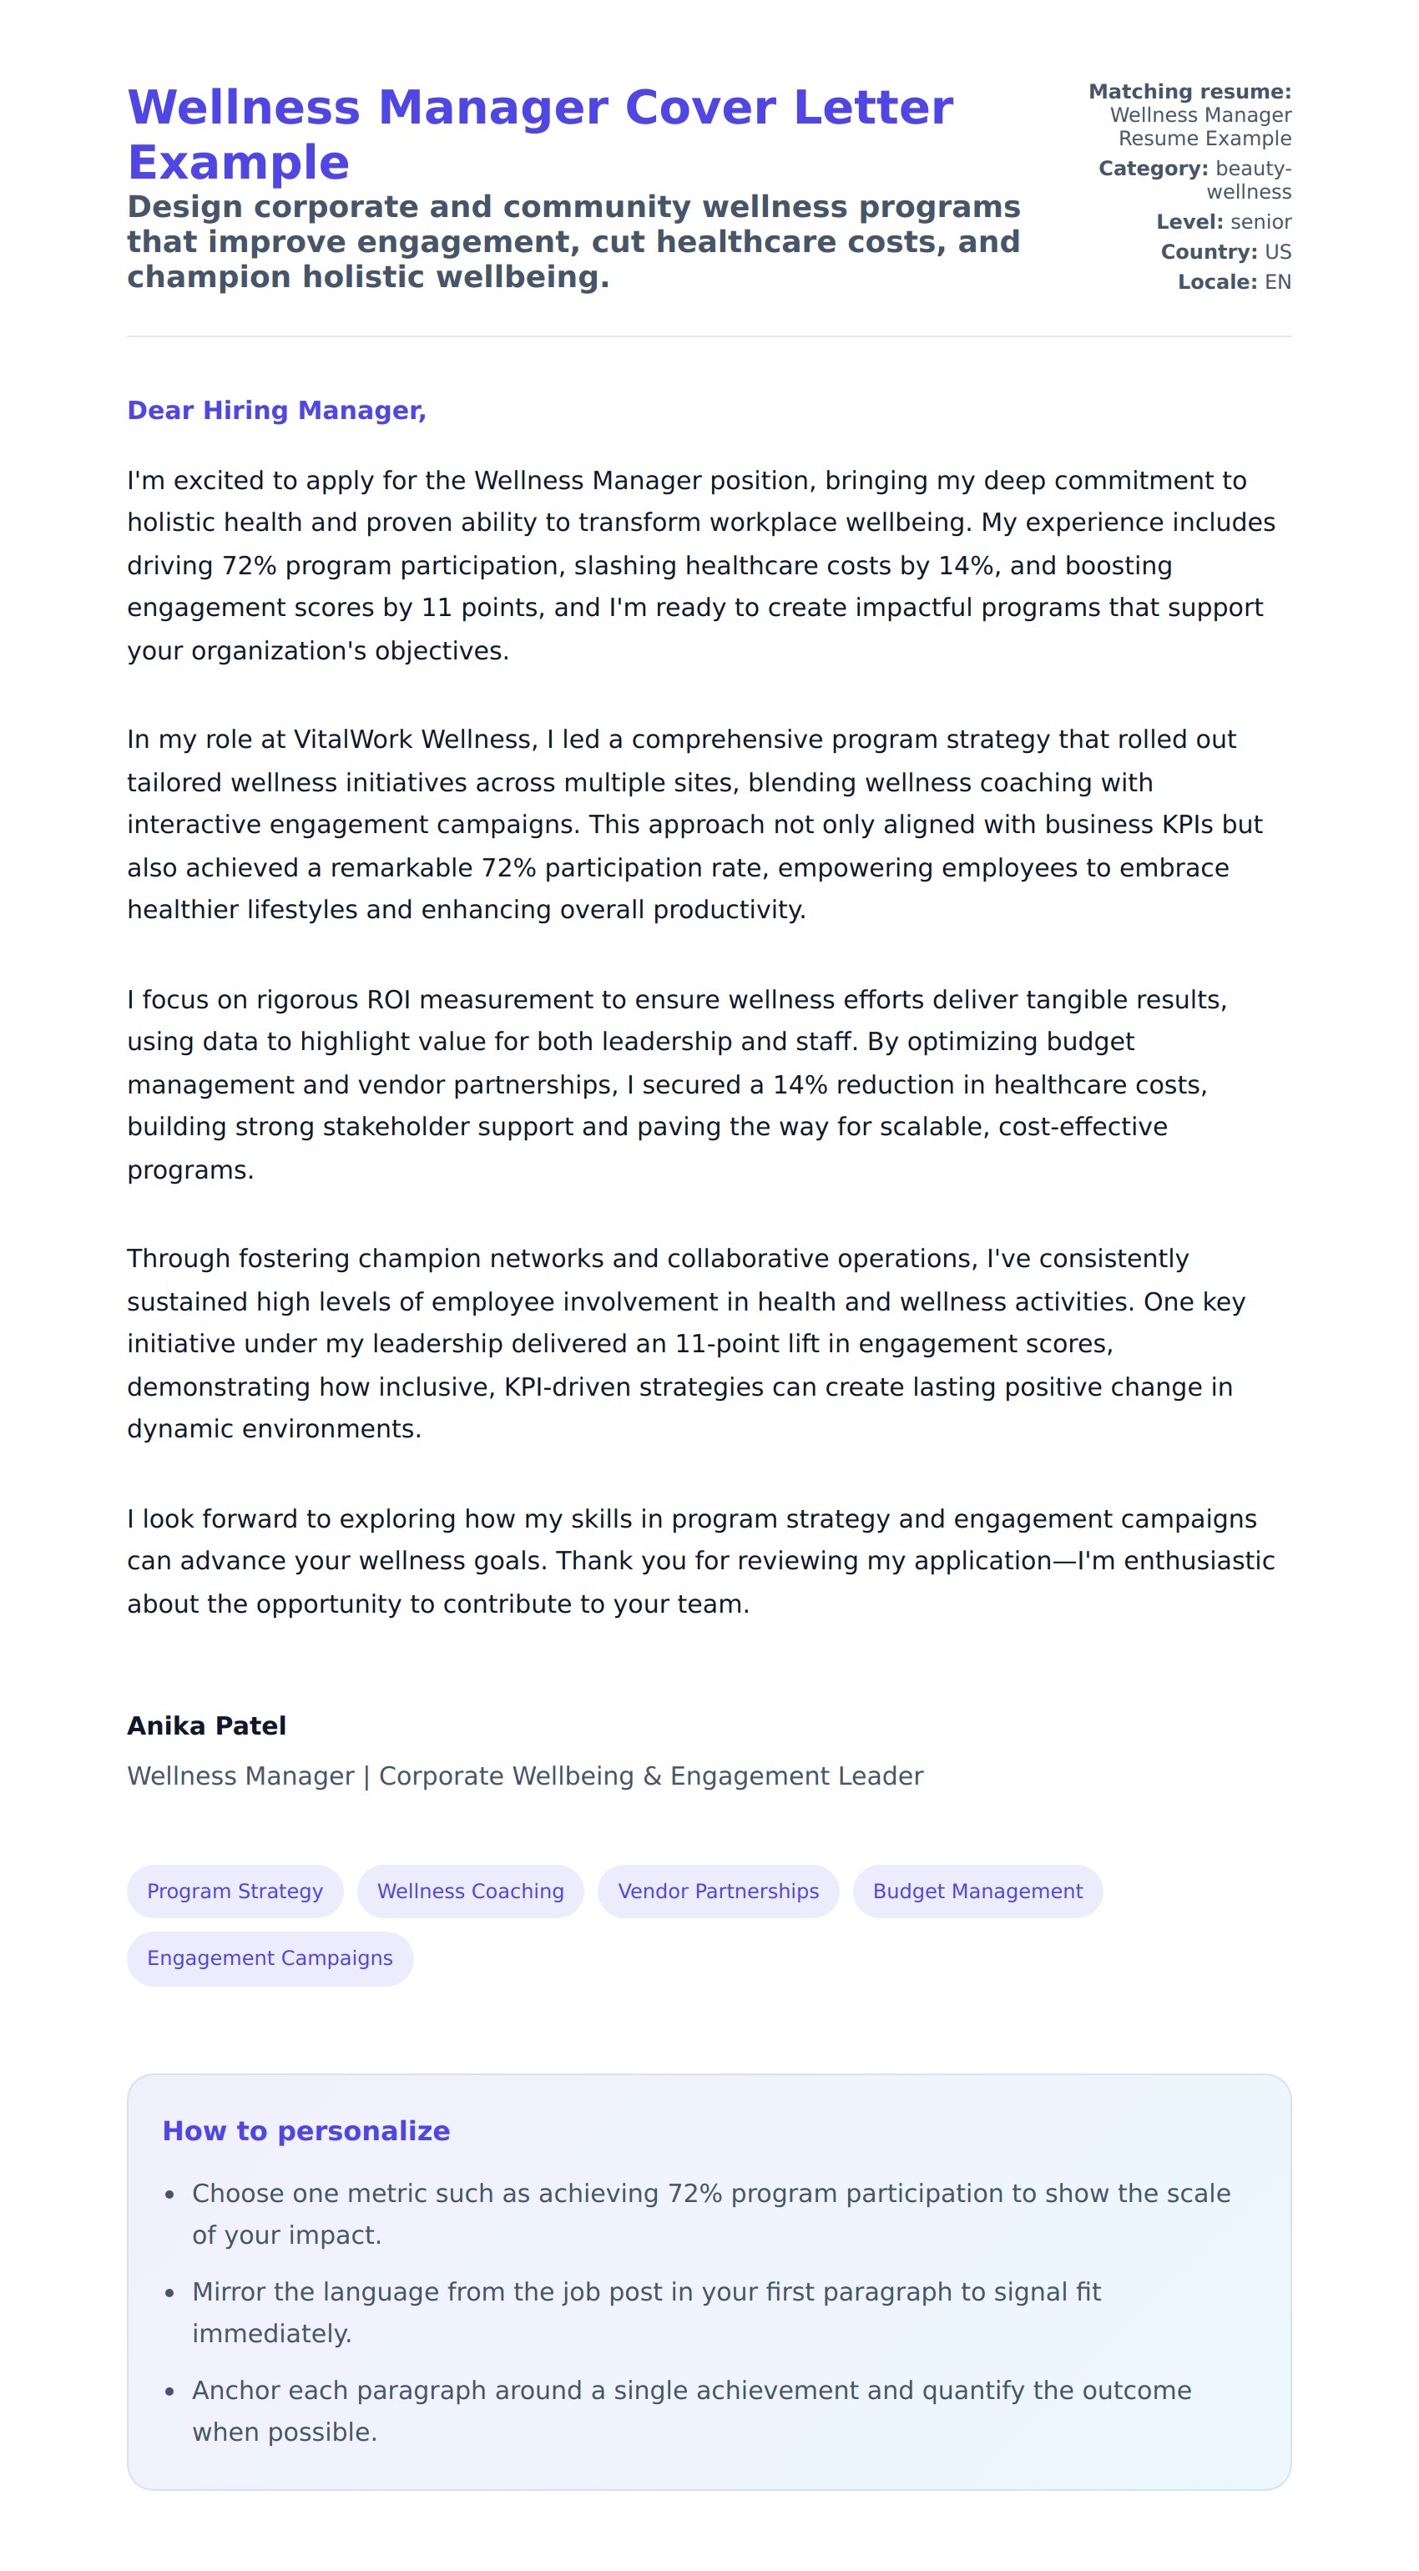Click the Locale EN metadata line
Viewport: 1419px width, 2571px height.
(1235, 281)
